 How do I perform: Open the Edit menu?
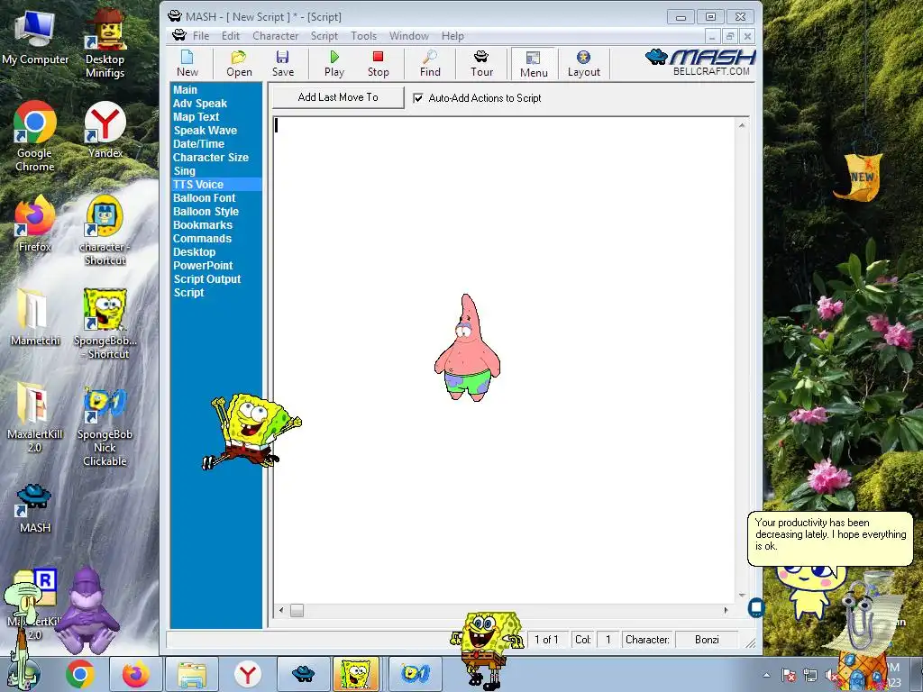click(x=230, y=36)
